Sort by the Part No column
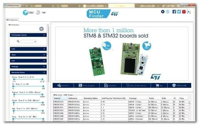Image resolution: width=199 pixels, height=125 pixels. pyautogui.click(x=60, y=98)
